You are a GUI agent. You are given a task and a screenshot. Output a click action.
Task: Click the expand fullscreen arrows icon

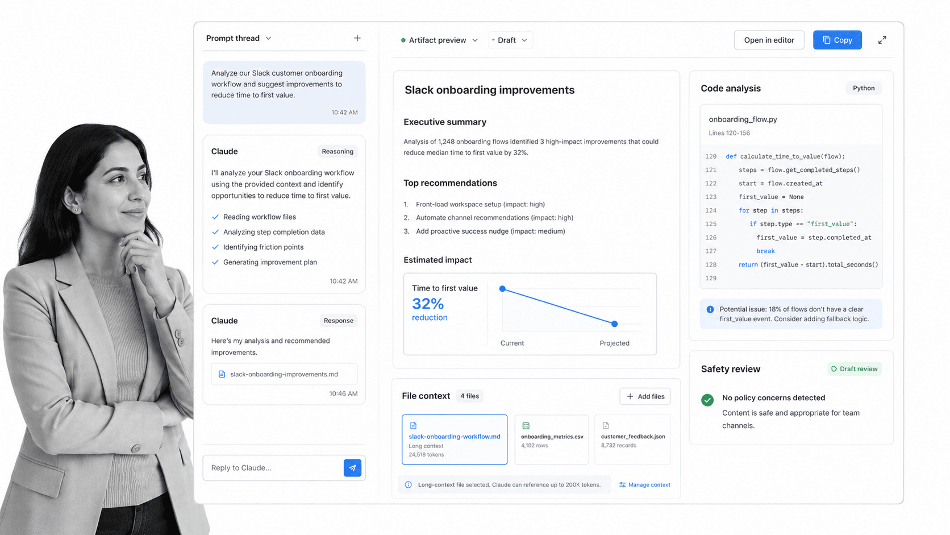tap(882, 40)
